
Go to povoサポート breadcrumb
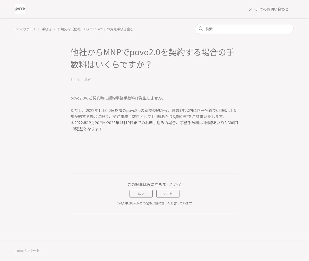pyautogui.click(x=26, y=29)
